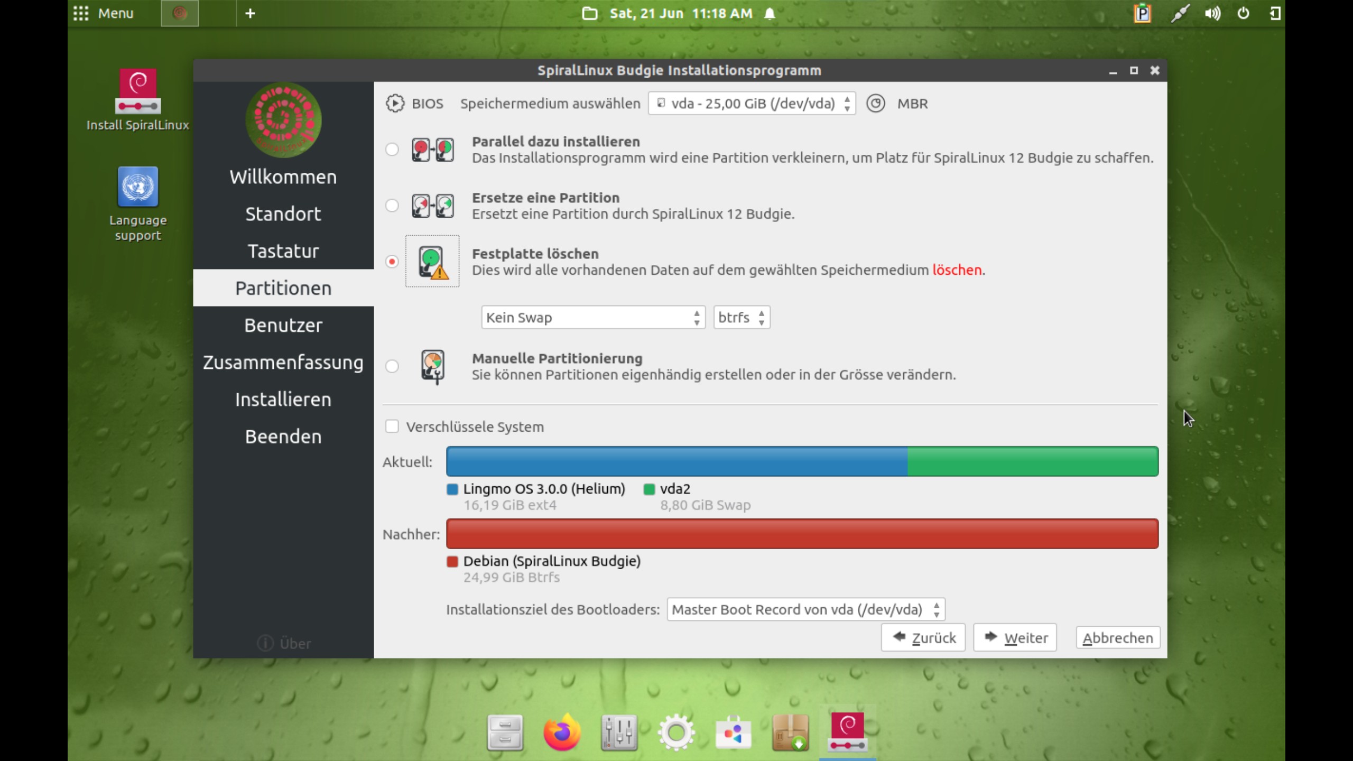This screenshot has width=1353, height=761.
Task: Click the MBR partition table icon
Action: coord(875,104)
